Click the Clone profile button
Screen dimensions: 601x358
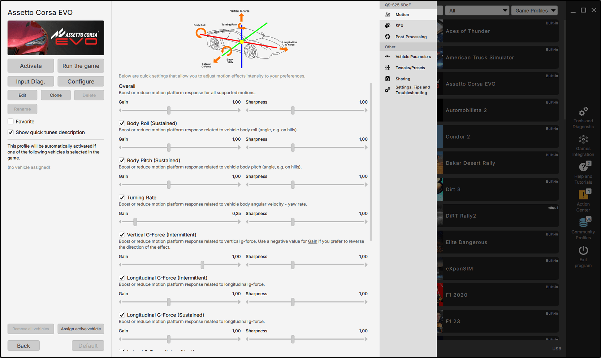click(56, 95)
